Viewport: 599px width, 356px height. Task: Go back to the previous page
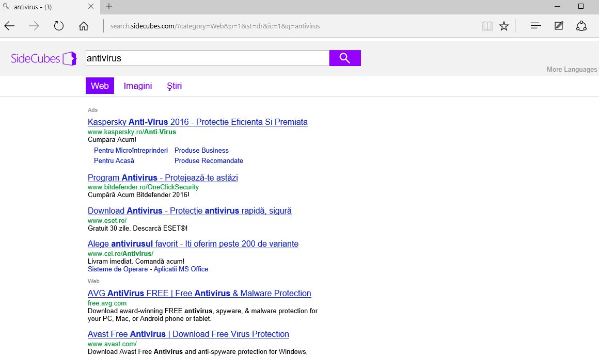point(9,26)
